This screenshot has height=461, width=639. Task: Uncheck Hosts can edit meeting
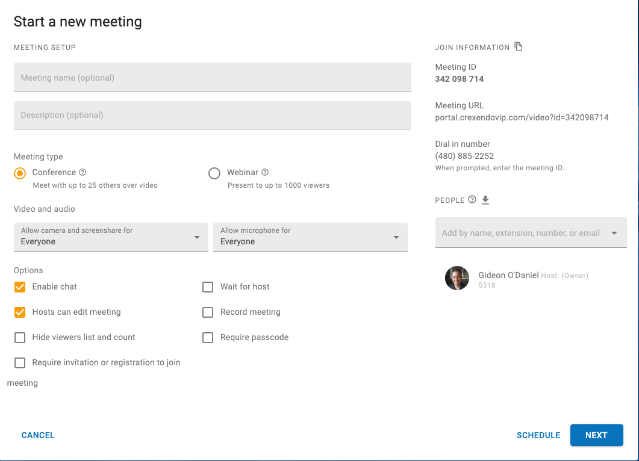[19, 312]
